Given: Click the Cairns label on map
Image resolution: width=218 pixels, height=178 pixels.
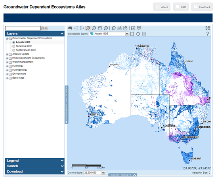Looking at the screenshot, I should (189, 61).
